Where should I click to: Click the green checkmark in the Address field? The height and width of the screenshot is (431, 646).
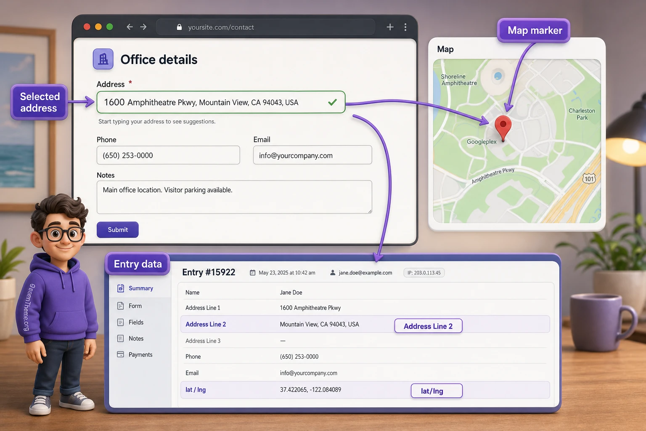click(x=332, y=102)
